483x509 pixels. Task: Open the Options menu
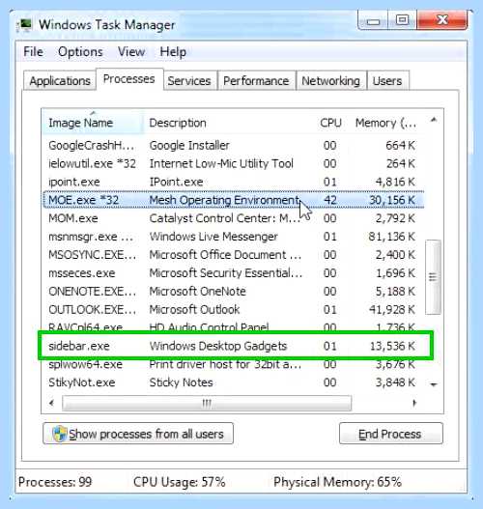tap(80, 52)
